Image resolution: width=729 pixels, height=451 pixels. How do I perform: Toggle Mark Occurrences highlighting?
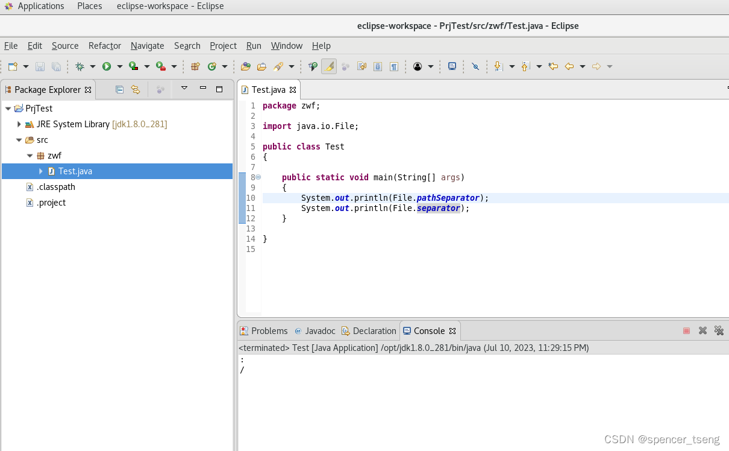coord(328,66)
